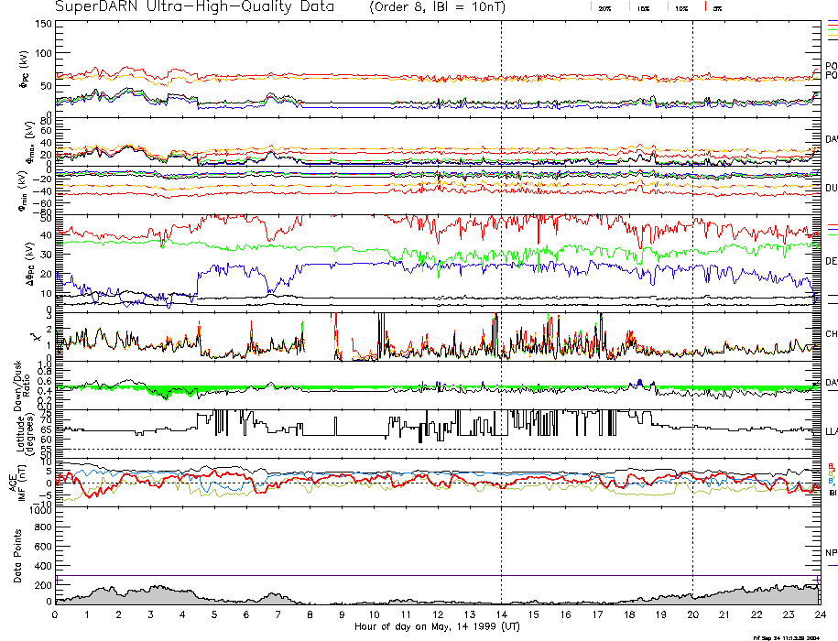
Task: Click the 1000 tick on Data Points axis
Action: click(38, 511)
